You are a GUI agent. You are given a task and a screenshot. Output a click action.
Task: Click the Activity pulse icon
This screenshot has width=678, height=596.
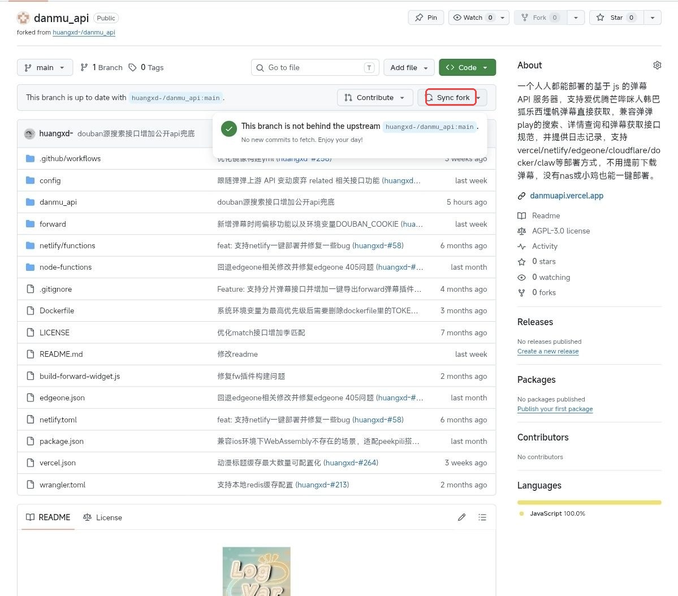tap(522, 246)
